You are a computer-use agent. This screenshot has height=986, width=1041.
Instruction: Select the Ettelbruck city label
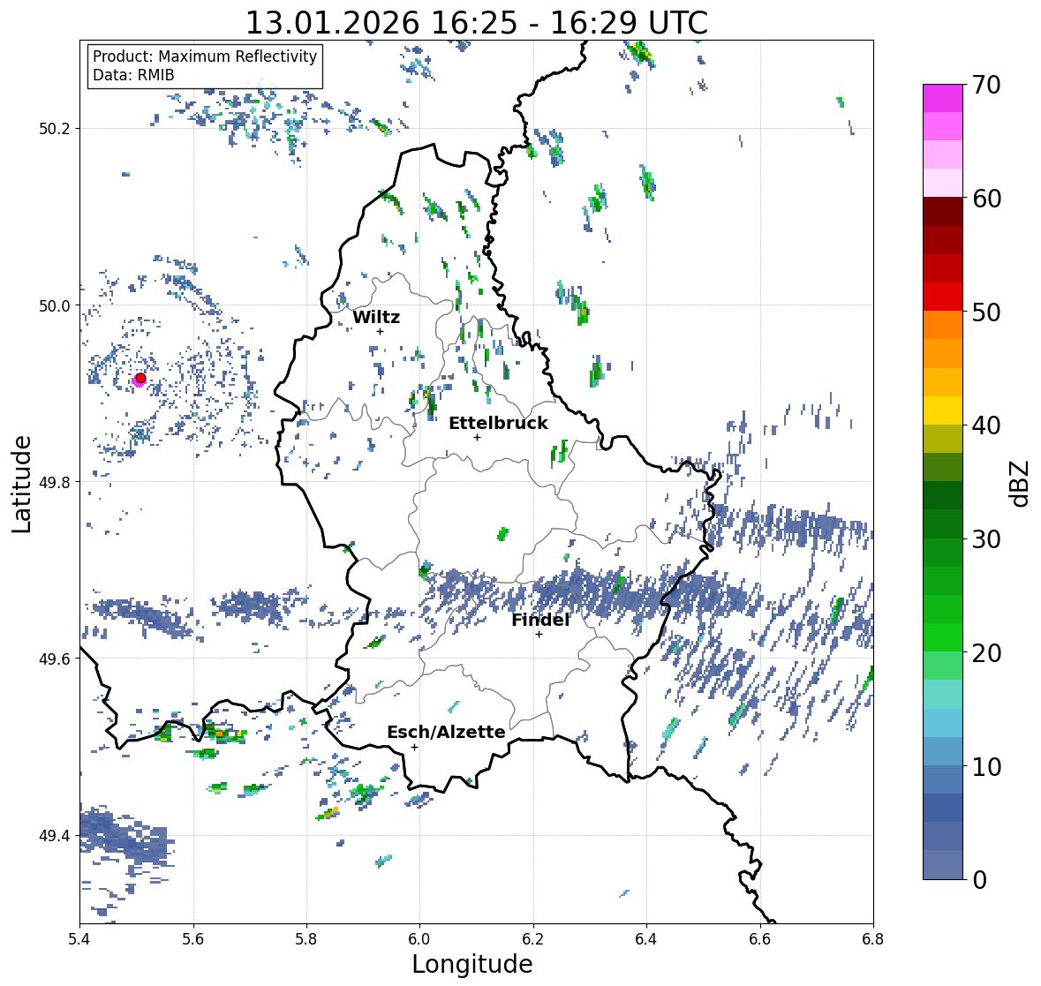click(x=498, y=424)
